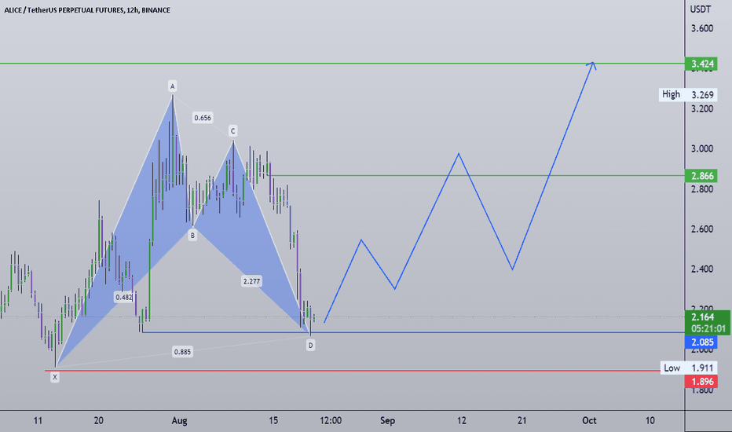Viewport: 732px width, 432px height.
Task: Click the USDT currency label on price axis
Action: click(701, 9)
